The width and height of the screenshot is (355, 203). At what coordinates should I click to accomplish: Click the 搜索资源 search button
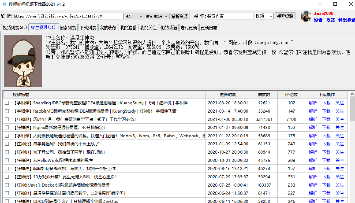285,16
